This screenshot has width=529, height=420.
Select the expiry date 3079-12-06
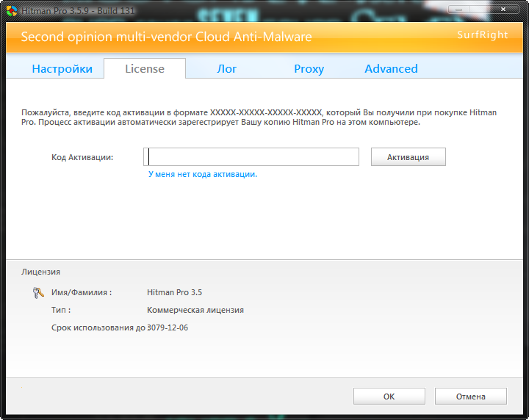pos(168,327)
